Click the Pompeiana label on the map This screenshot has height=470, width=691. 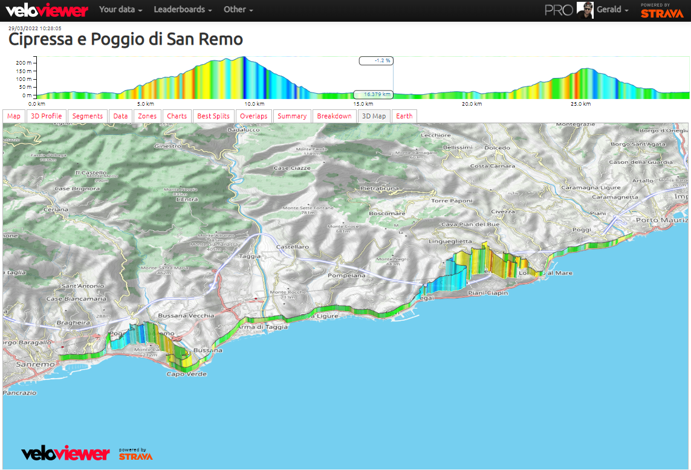click(346, 275)
